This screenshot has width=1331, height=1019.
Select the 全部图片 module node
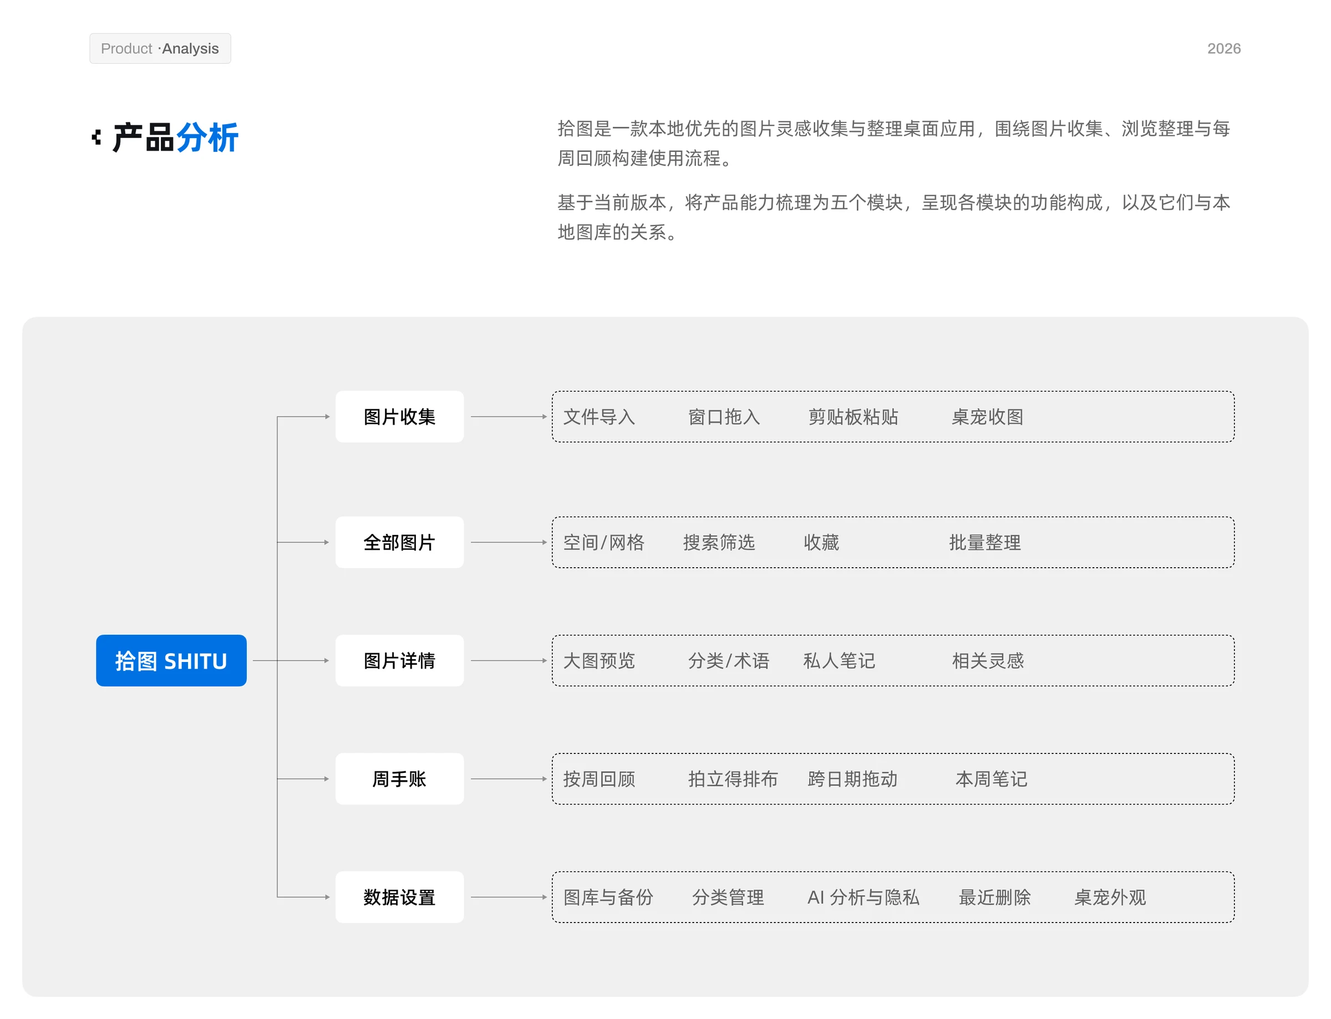(400, 542)
